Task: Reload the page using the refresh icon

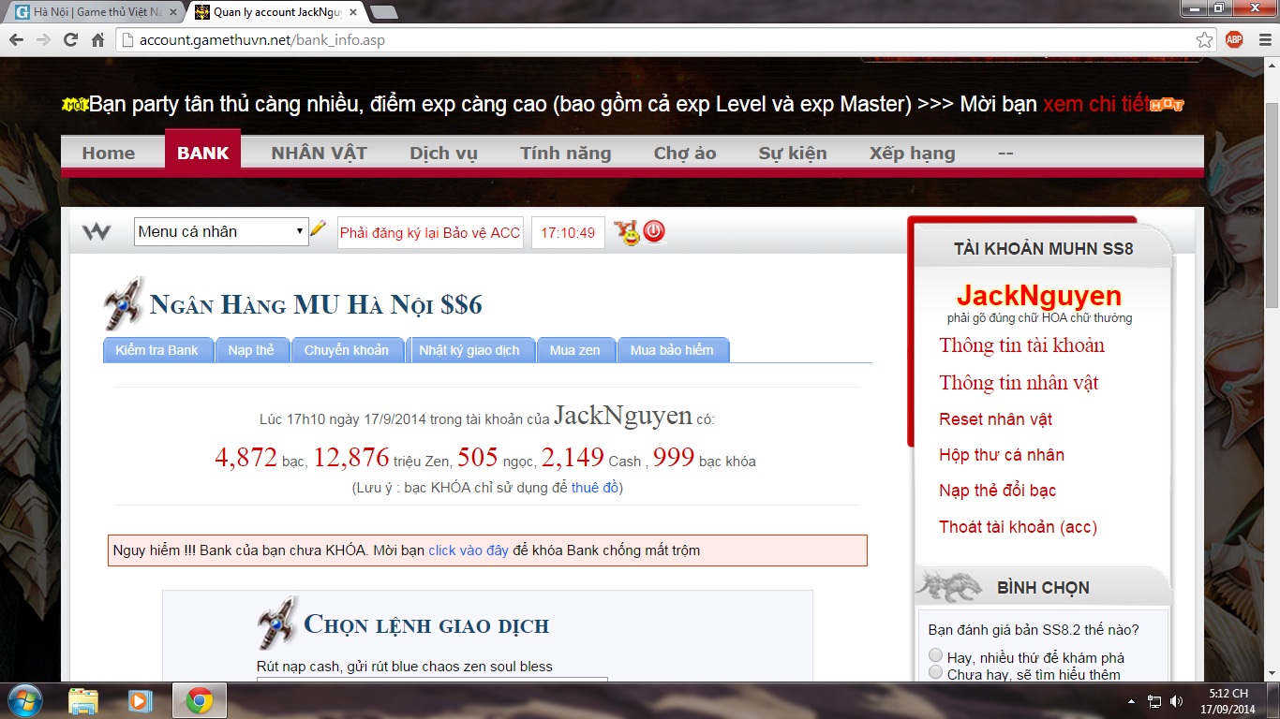Action: click(70, 40)
